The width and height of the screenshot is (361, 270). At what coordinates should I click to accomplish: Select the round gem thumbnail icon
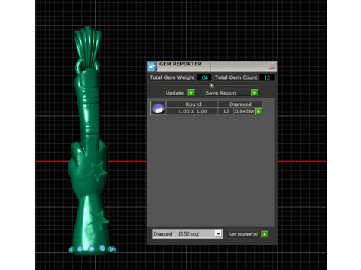(x=159, y=108)
